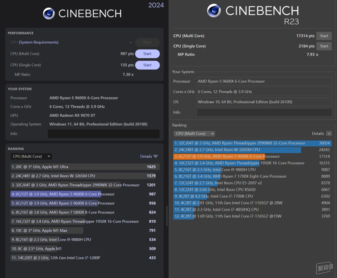Click the 135 pts single core score in Cinebench 2024
Screen dimensions: 337x278
127,65
